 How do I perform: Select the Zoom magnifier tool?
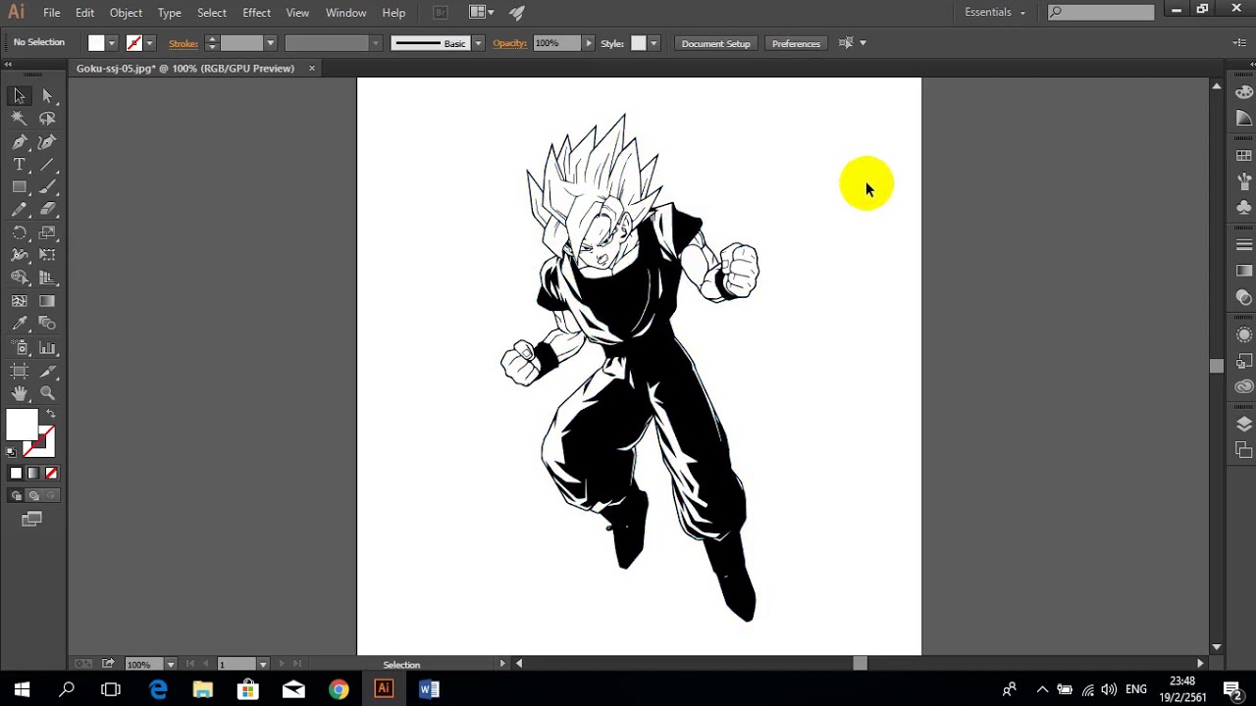47,393
